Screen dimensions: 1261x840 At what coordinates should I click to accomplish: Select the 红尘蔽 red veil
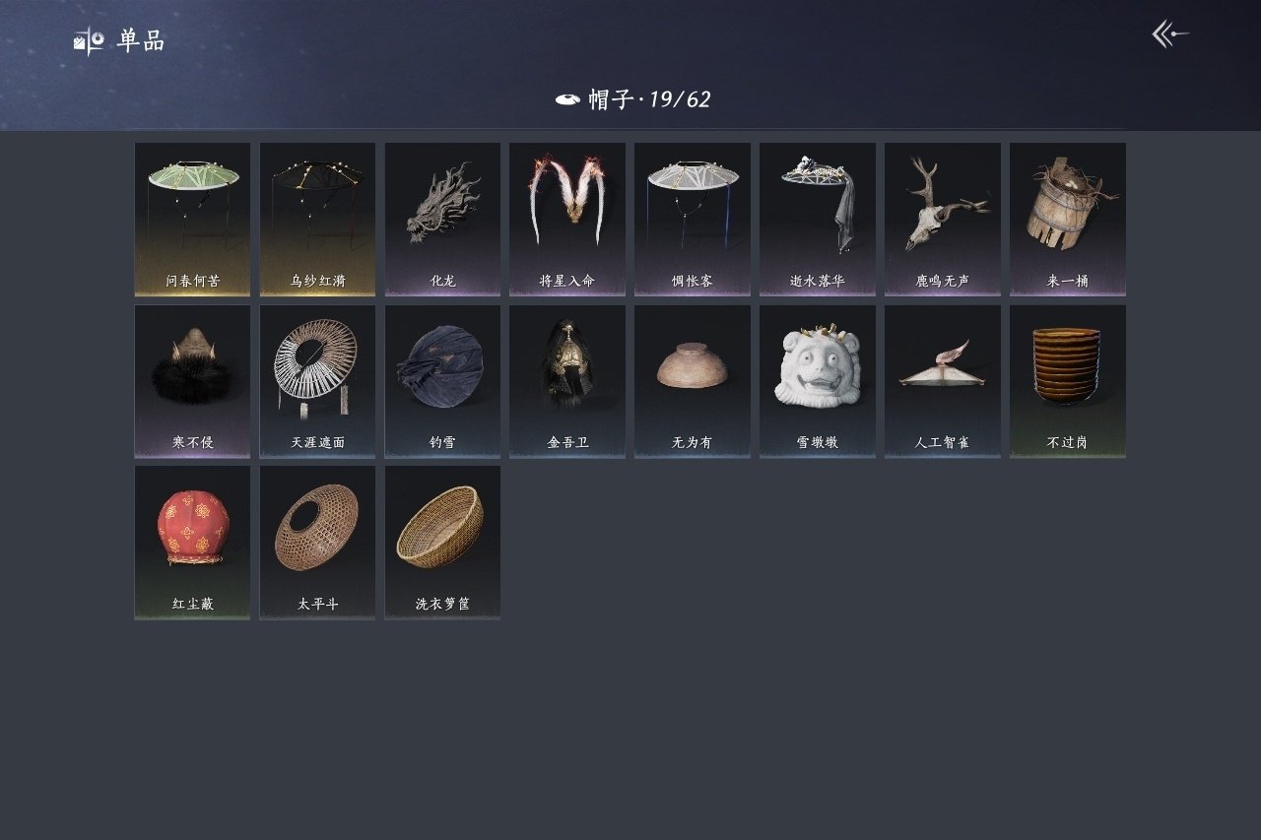click(192, 543)
